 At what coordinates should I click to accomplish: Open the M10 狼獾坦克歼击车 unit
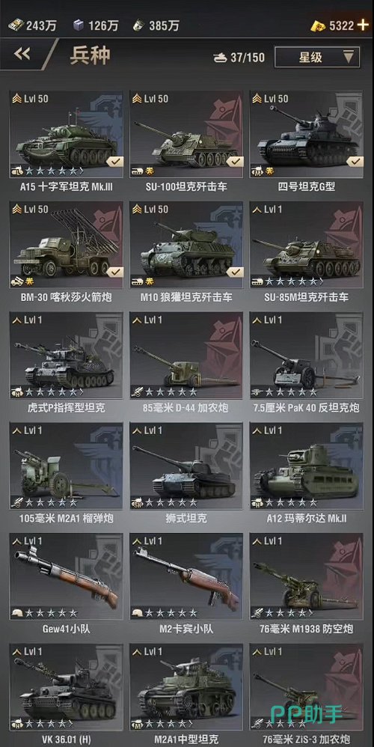(186, 252)
